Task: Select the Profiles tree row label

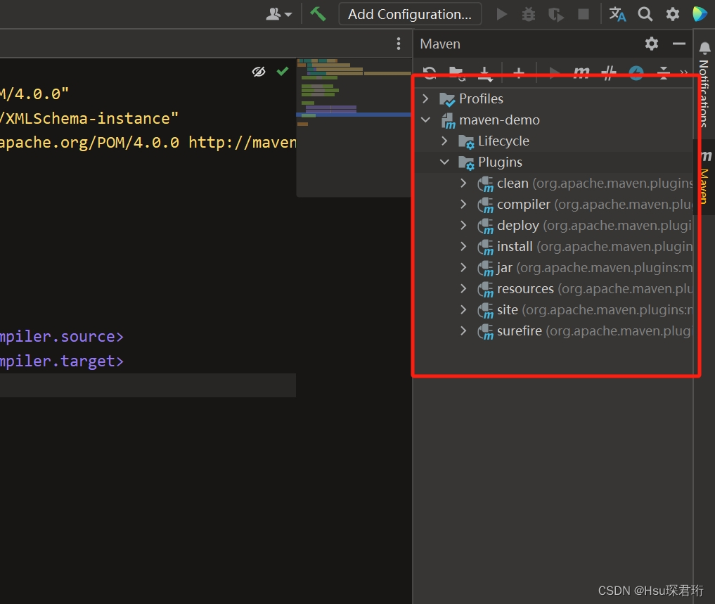Action: [481, 98]
